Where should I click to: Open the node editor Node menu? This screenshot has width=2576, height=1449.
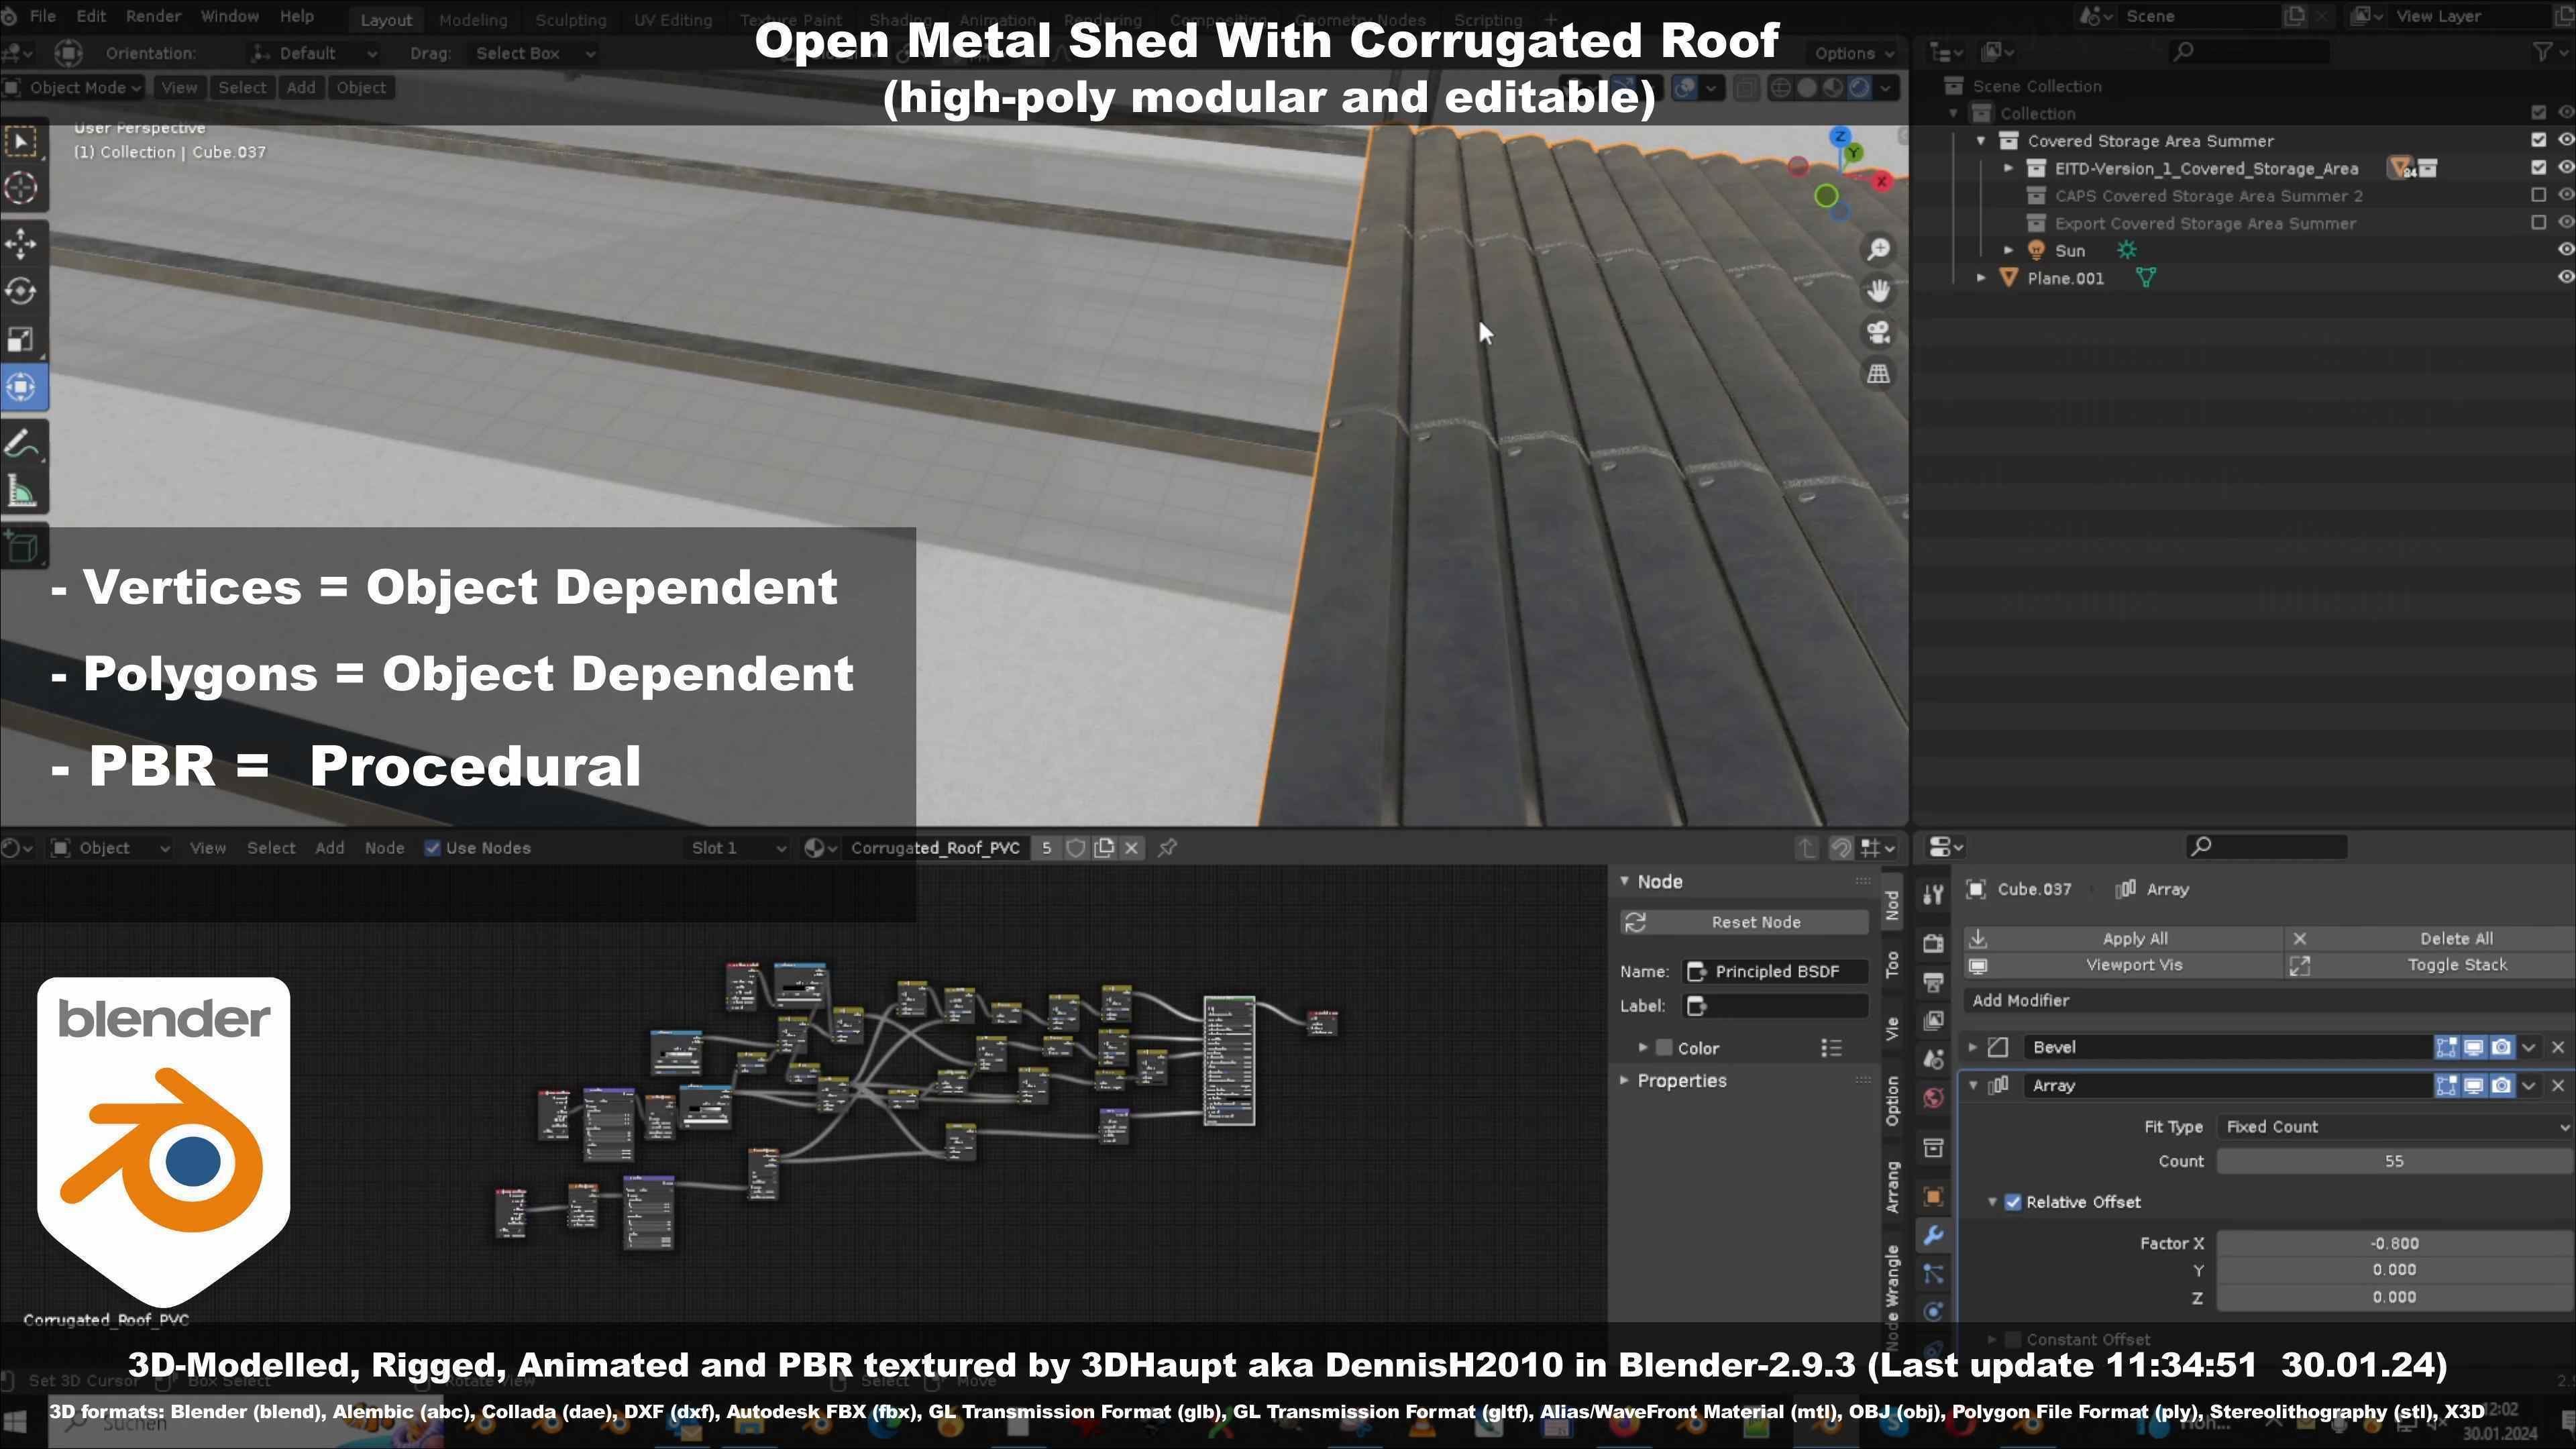click(x=384, y=848)
